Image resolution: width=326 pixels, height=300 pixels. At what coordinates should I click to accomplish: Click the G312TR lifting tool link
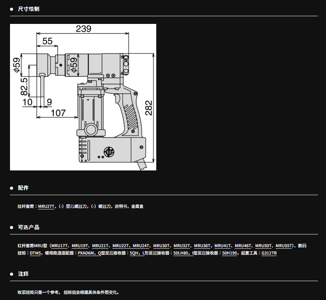tap(269, 253)
